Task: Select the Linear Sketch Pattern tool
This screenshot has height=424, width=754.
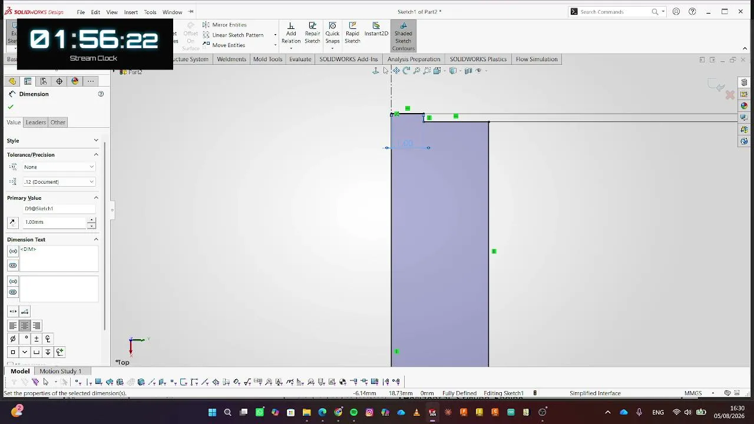Action: pos(233,35)
